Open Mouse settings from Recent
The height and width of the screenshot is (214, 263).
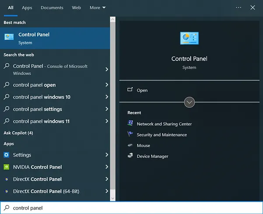[143, 145]
